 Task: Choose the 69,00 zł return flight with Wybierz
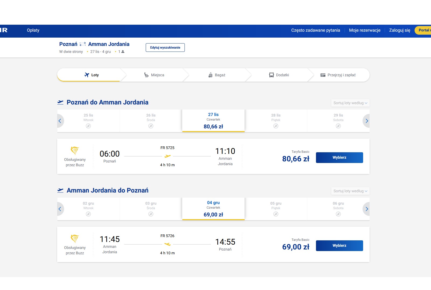click(339, 246)
